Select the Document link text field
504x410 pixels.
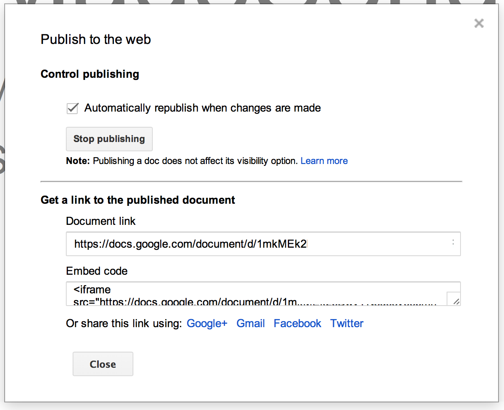coord(263,244)
